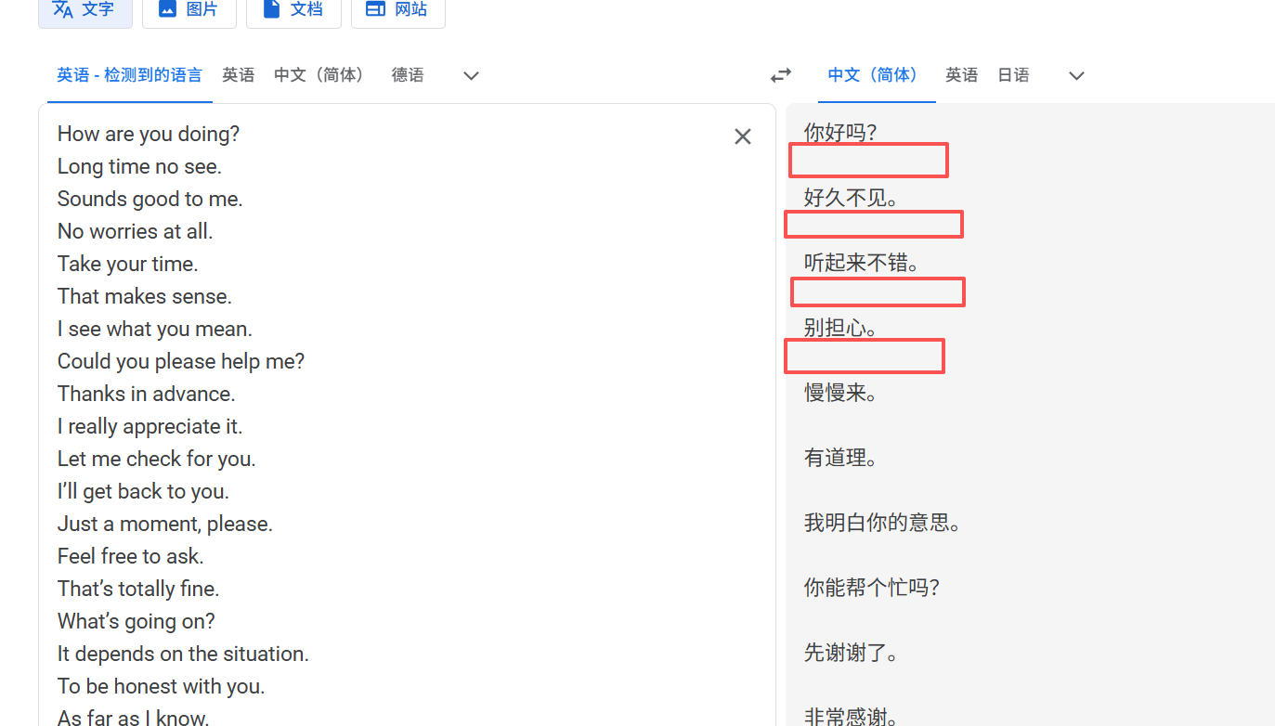This screenshot has width=1275, height=726.
Task: Select 中文（简体） as the target language
Action: (x=877, y=75)
